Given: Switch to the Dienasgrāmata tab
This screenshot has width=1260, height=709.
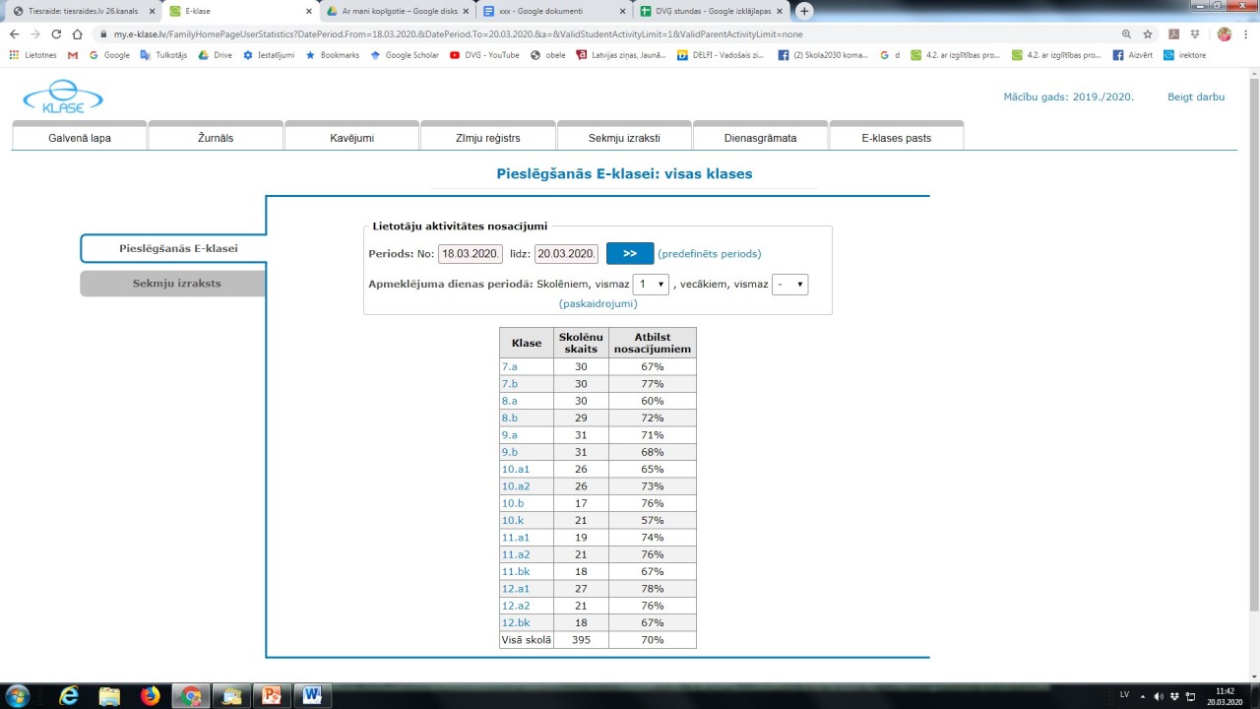Looking at the screenshot, I should point(761,138).
